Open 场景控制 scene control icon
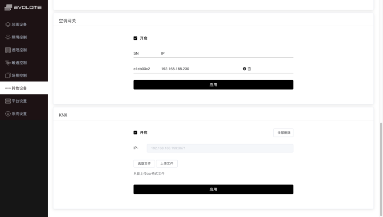 point(8,75)
